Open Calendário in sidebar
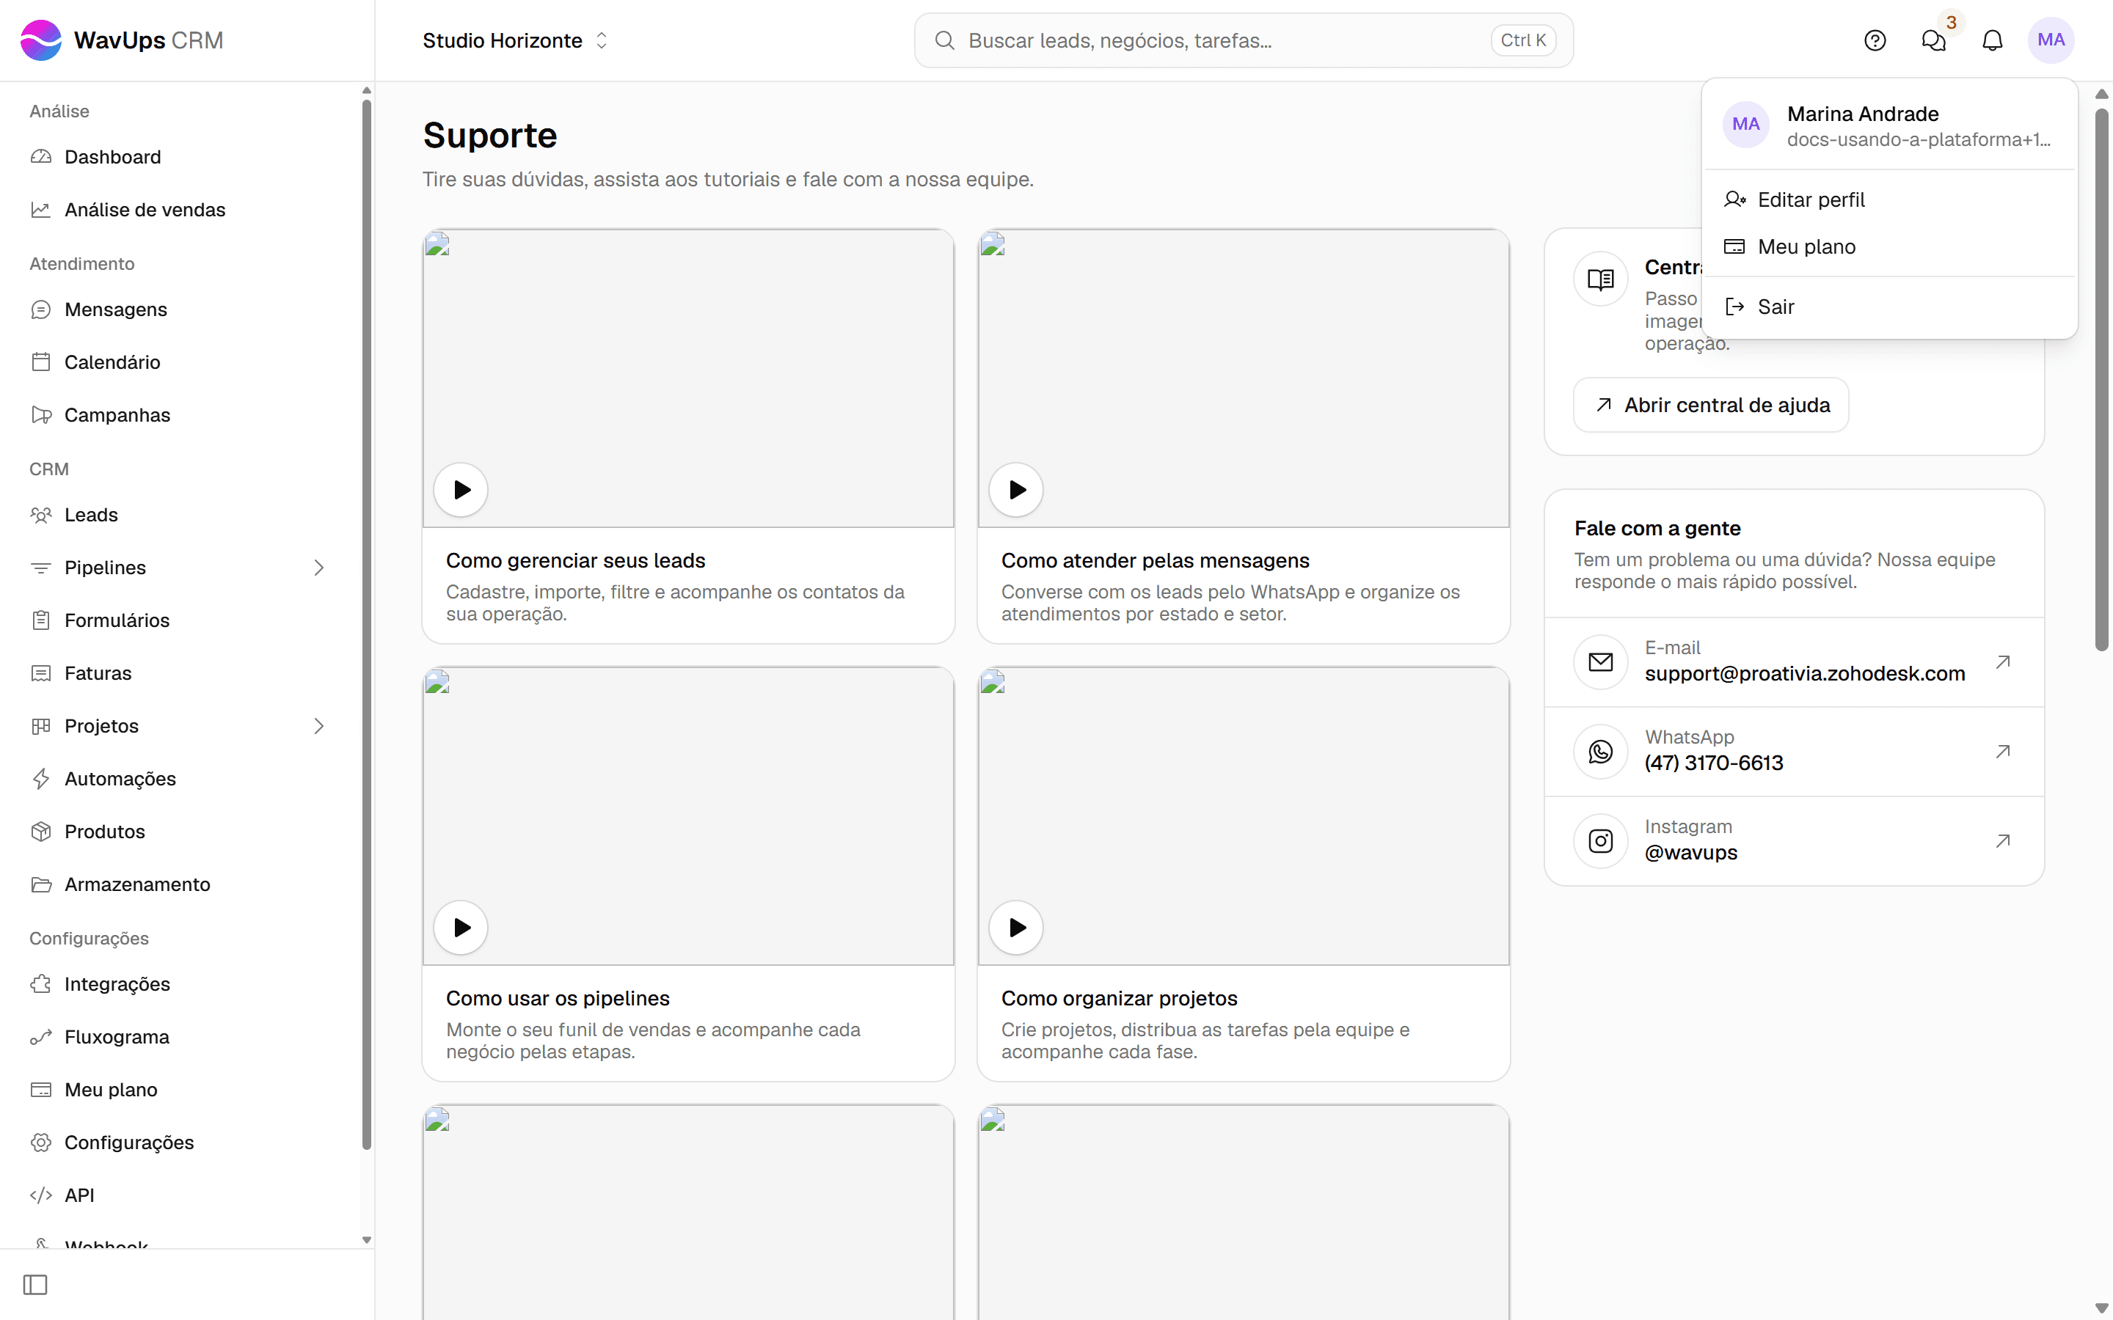Screen dimensions: 2113x1320 tap(180, 362)
